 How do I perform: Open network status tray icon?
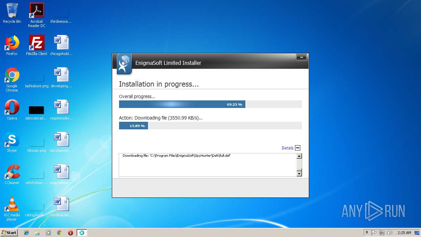(x=382, y=233)
